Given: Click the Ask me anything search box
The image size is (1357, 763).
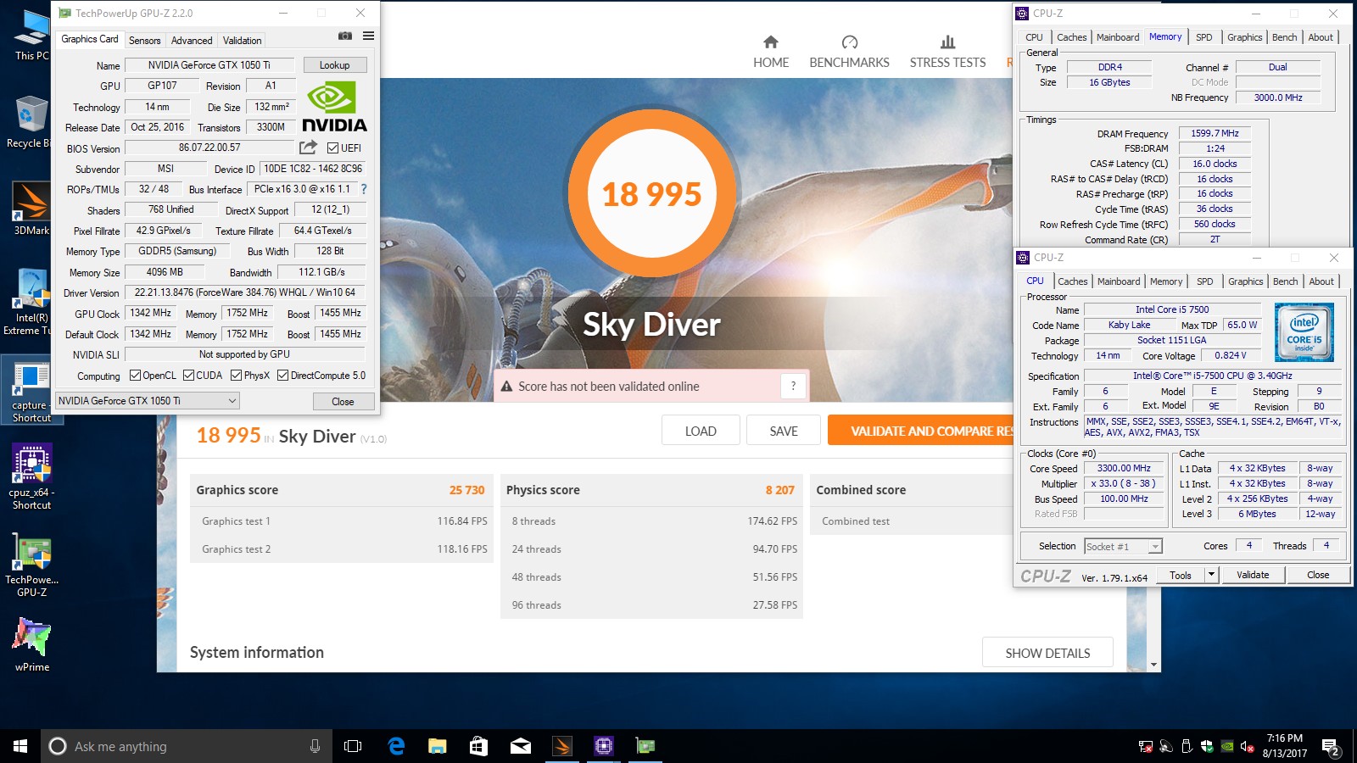Looking at the screenshot, I should (187, 746).
